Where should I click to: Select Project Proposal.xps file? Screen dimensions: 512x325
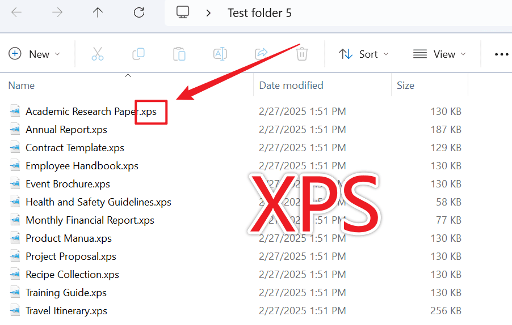click(x=71, y=256)
